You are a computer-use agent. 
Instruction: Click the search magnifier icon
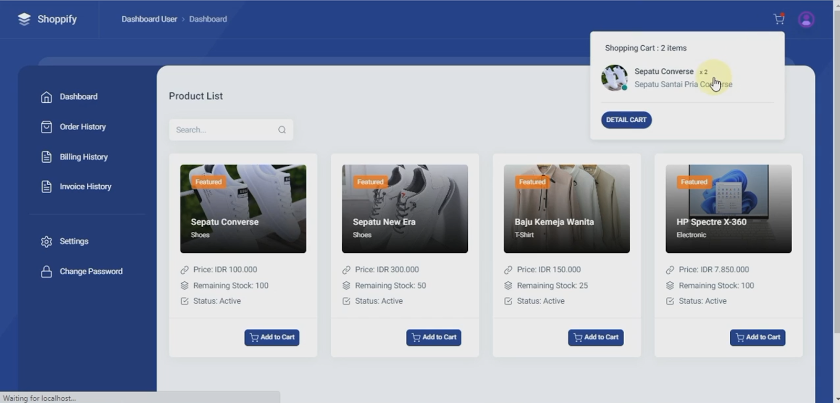pyautogui.click(x=282, y=130)
